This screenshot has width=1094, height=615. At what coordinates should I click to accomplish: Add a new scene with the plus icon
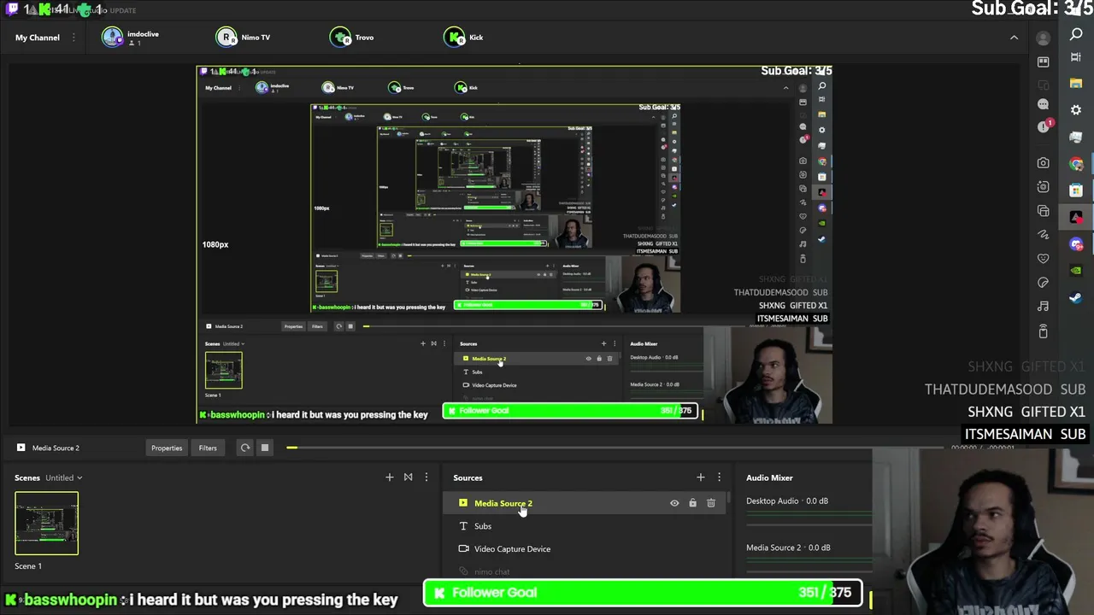click(390, 477)
